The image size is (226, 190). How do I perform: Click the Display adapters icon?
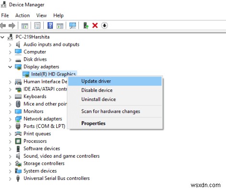[x=18, y=67]
